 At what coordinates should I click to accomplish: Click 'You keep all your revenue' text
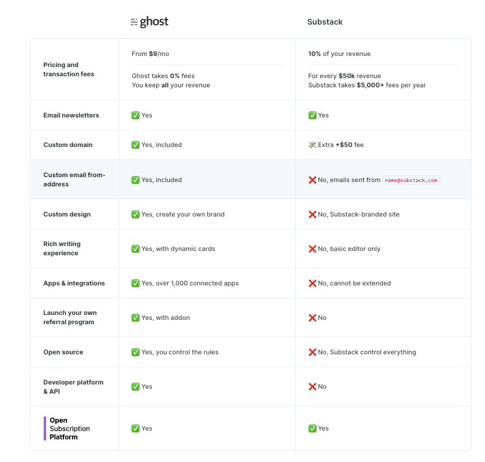pyautogui.click(x=171, y=85)
